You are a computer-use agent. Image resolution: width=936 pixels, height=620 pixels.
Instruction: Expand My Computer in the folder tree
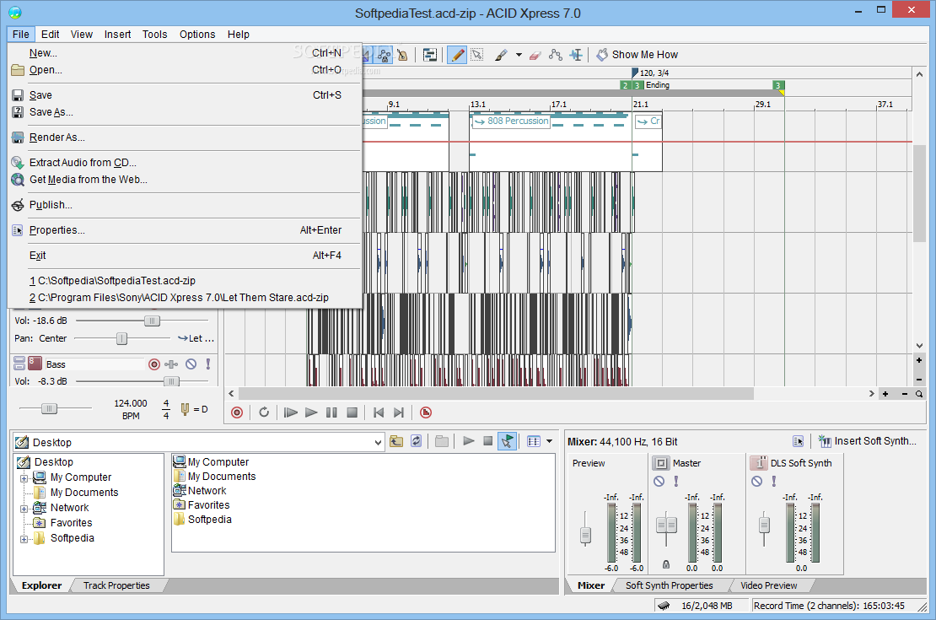[24, 477]
